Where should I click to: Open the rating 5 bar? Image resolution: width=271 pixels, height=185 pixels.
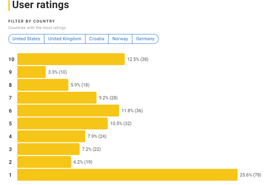click(x=62, y=123)
